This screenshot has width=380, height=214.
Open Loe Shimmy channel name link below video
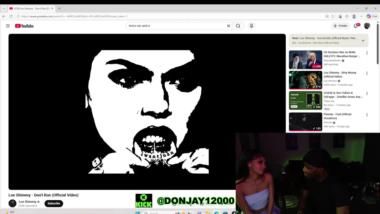tap(28, 202)
